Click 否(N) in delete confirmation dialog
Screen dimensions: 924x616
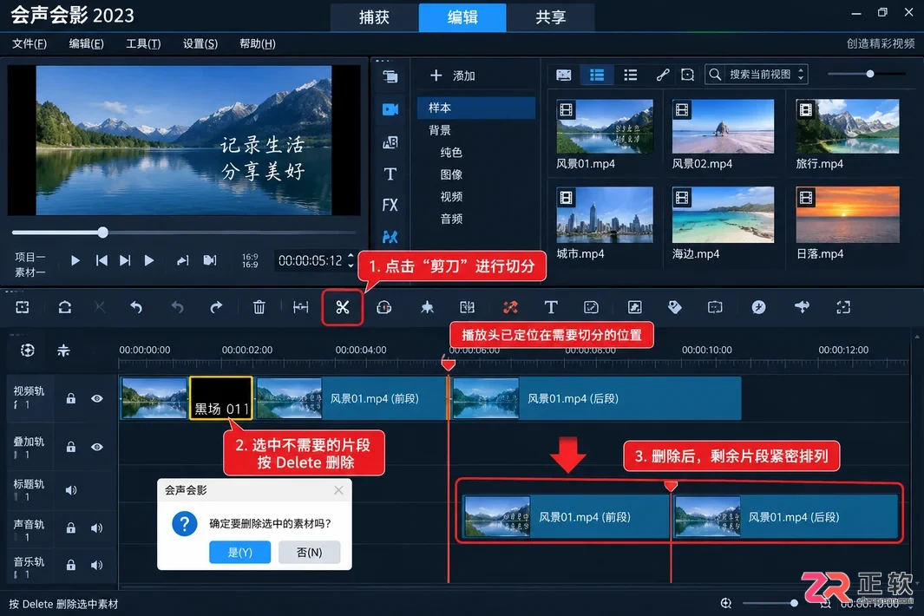(x=310, y=553)
